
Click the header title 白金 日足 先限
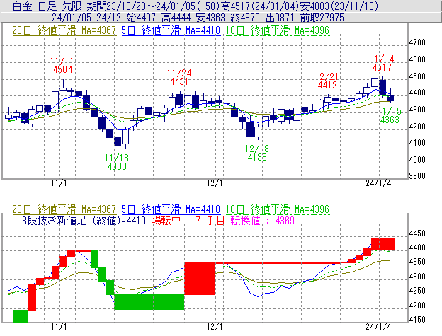pos(47,6)
